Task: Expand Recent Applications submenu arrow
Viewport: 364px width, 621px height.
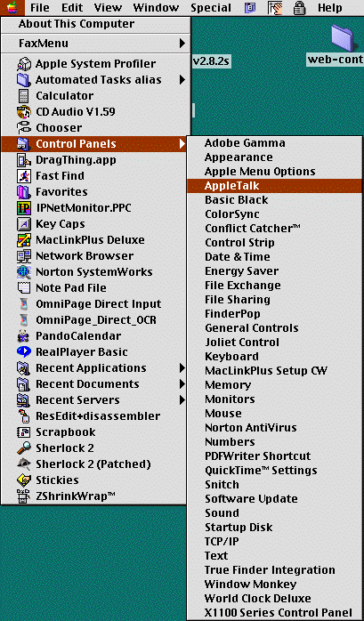Action: tap(182, 368)
